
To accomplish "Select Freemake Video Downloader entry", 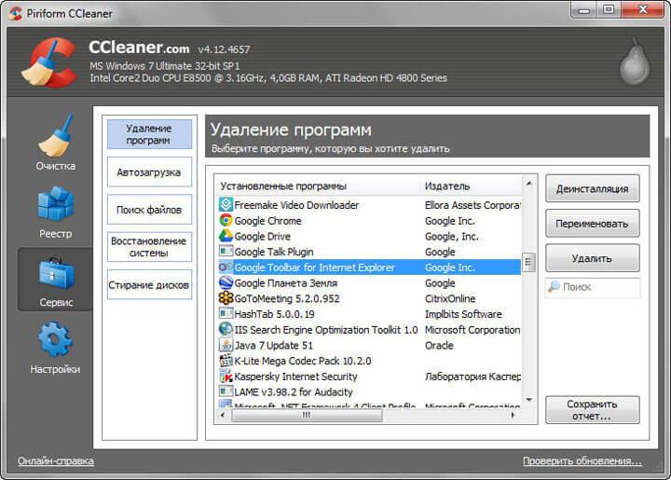I will click(296, 205).
